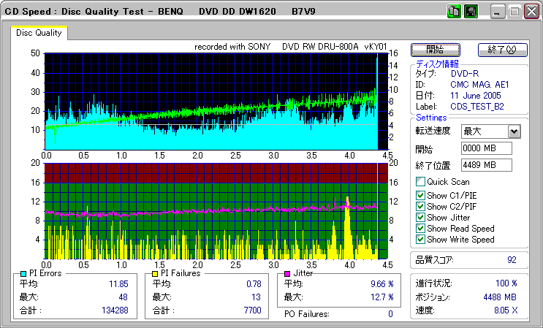Toggle the Show Read Speed checkbox
The height and width of the screenshot is (328, 543).
[420, 229]
